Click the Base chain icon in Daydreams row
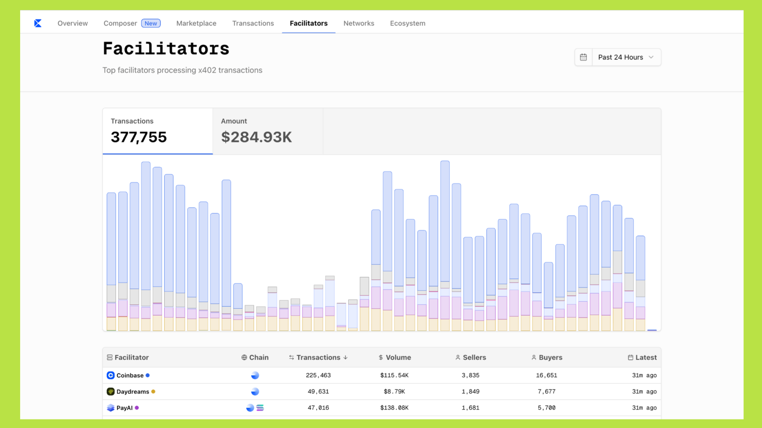The height and width of the screenshot is (428, 762). [x=255, y=391]
